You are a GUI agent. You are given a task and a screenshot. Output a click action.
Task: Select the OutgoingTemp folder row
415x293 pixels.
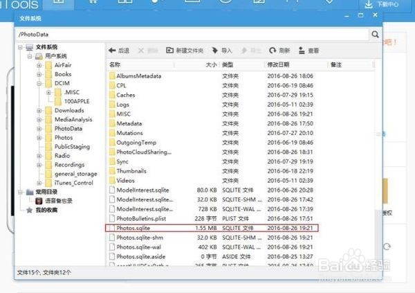(x=212, y=143)
